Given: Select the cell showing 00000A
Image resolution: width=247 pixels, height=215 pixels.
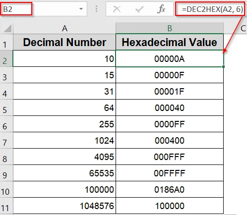Looking at the screenshot, I should (x=170, y=58).
